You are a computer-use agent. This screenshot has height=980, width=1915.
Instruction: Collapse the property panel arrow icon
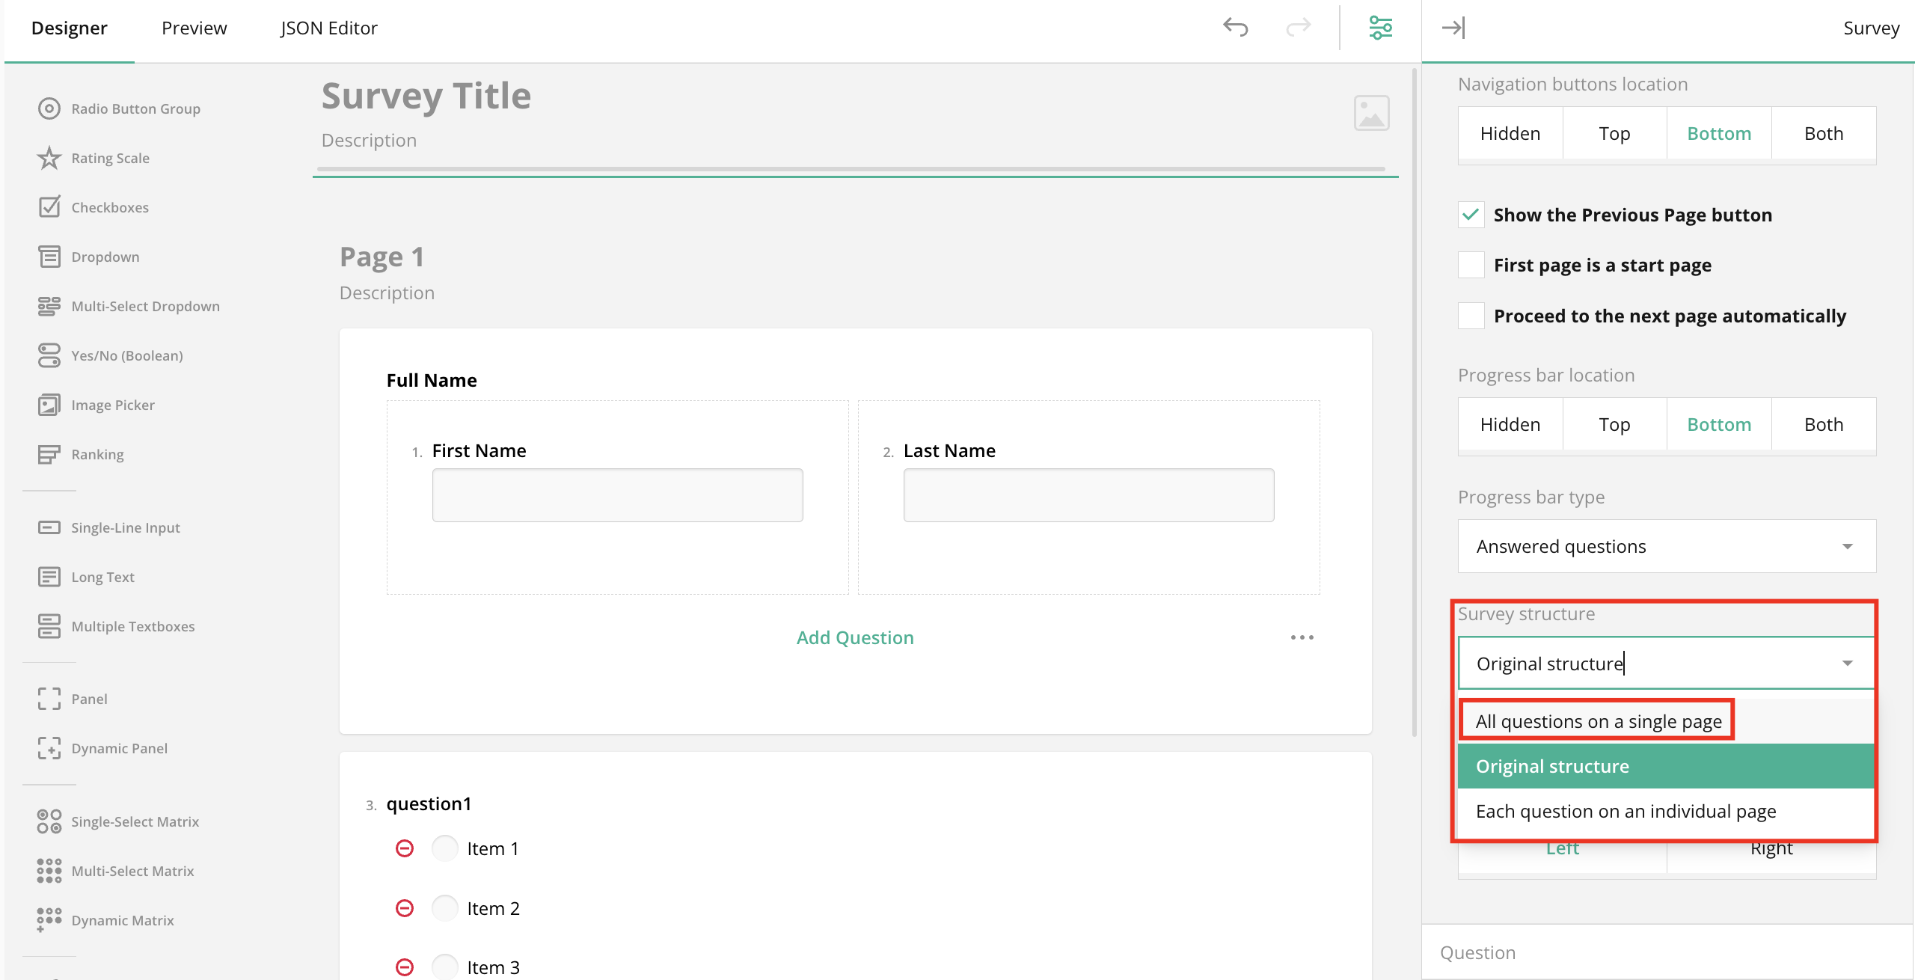[1453, 28]
